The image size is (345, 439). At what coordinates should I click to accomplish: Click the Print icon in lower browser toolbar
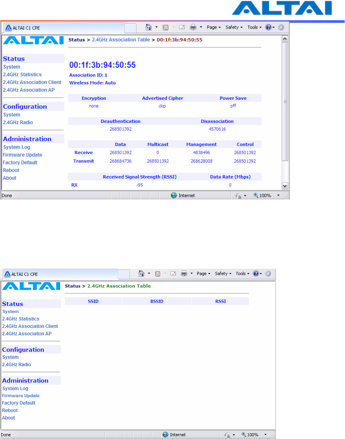tap(184, 273)
